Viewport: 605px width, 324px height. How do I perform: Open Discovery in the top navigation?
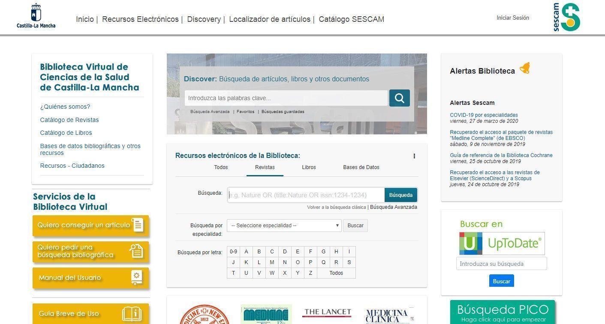tap(204, 19)
